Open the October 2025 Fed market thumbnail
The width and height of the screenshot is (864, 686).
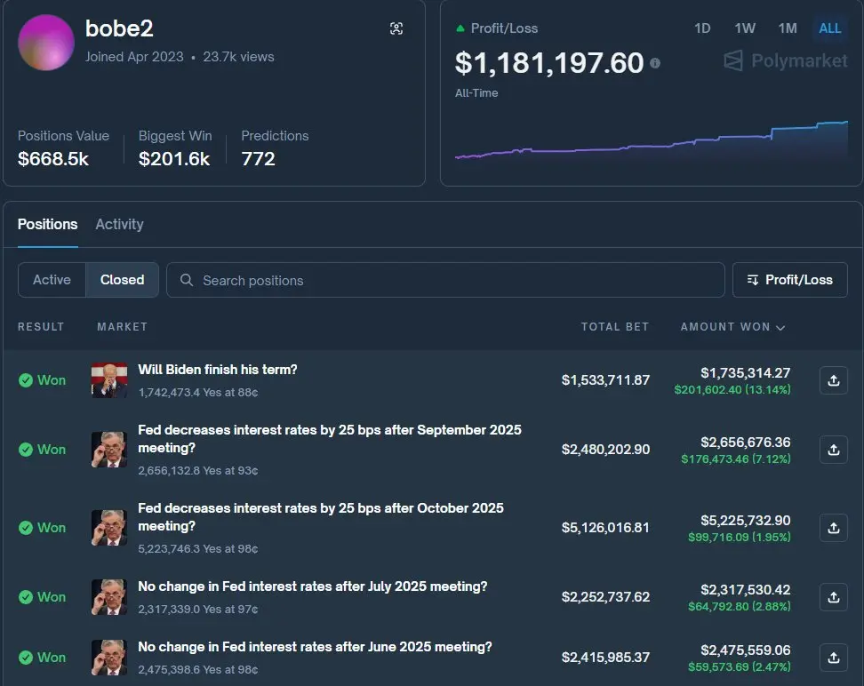pos(109,528)
